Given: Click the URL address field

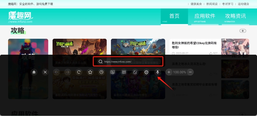Looking at the screenshot, I should (128, 62).
